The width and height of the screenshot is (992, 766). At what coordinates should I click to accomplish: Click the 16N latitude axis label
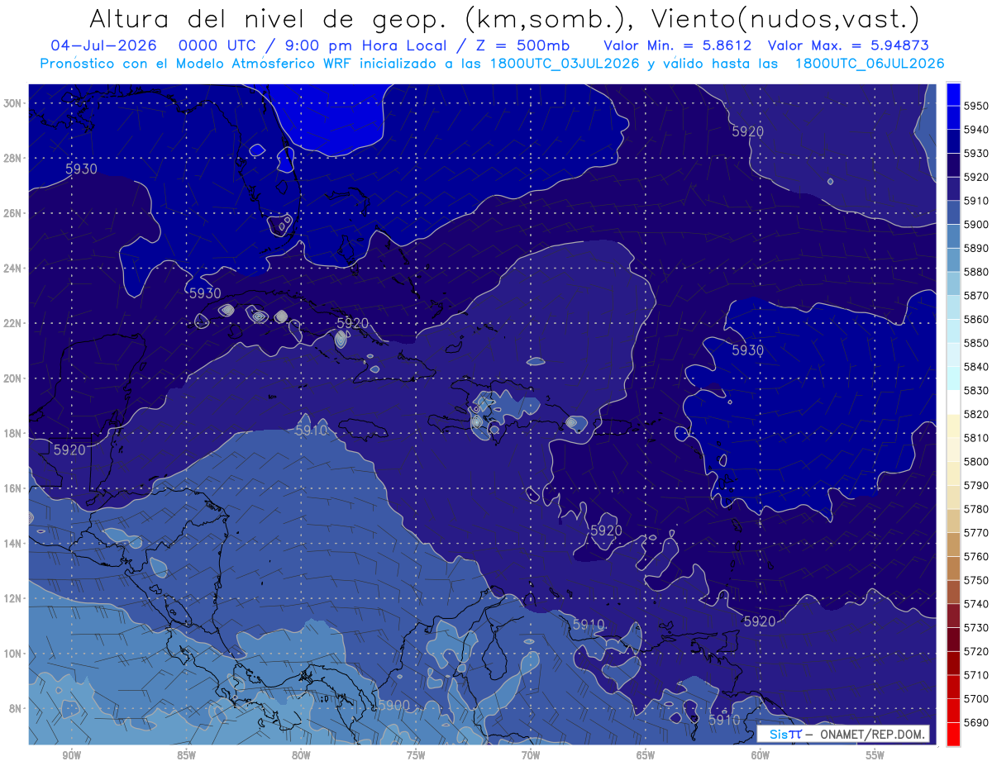(12, 488)
